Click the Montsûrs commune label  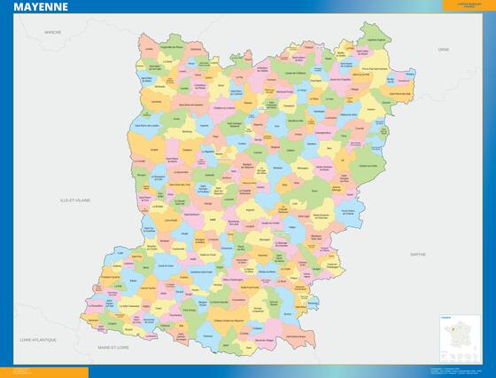(x=277, y=168)
